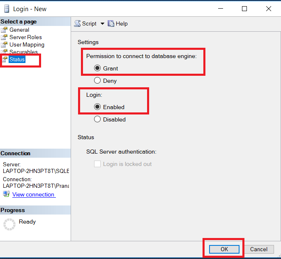Image resolution: width=281 pixels, height=259 pixels.
Task: Click the server name LAPTOP-2HN3PT8T\SQLE text
Action: (x=36, y=171)
